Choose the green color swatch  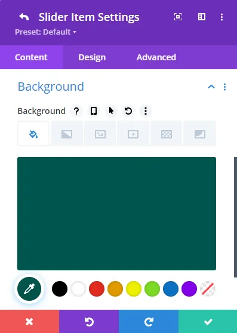point(152,289)
